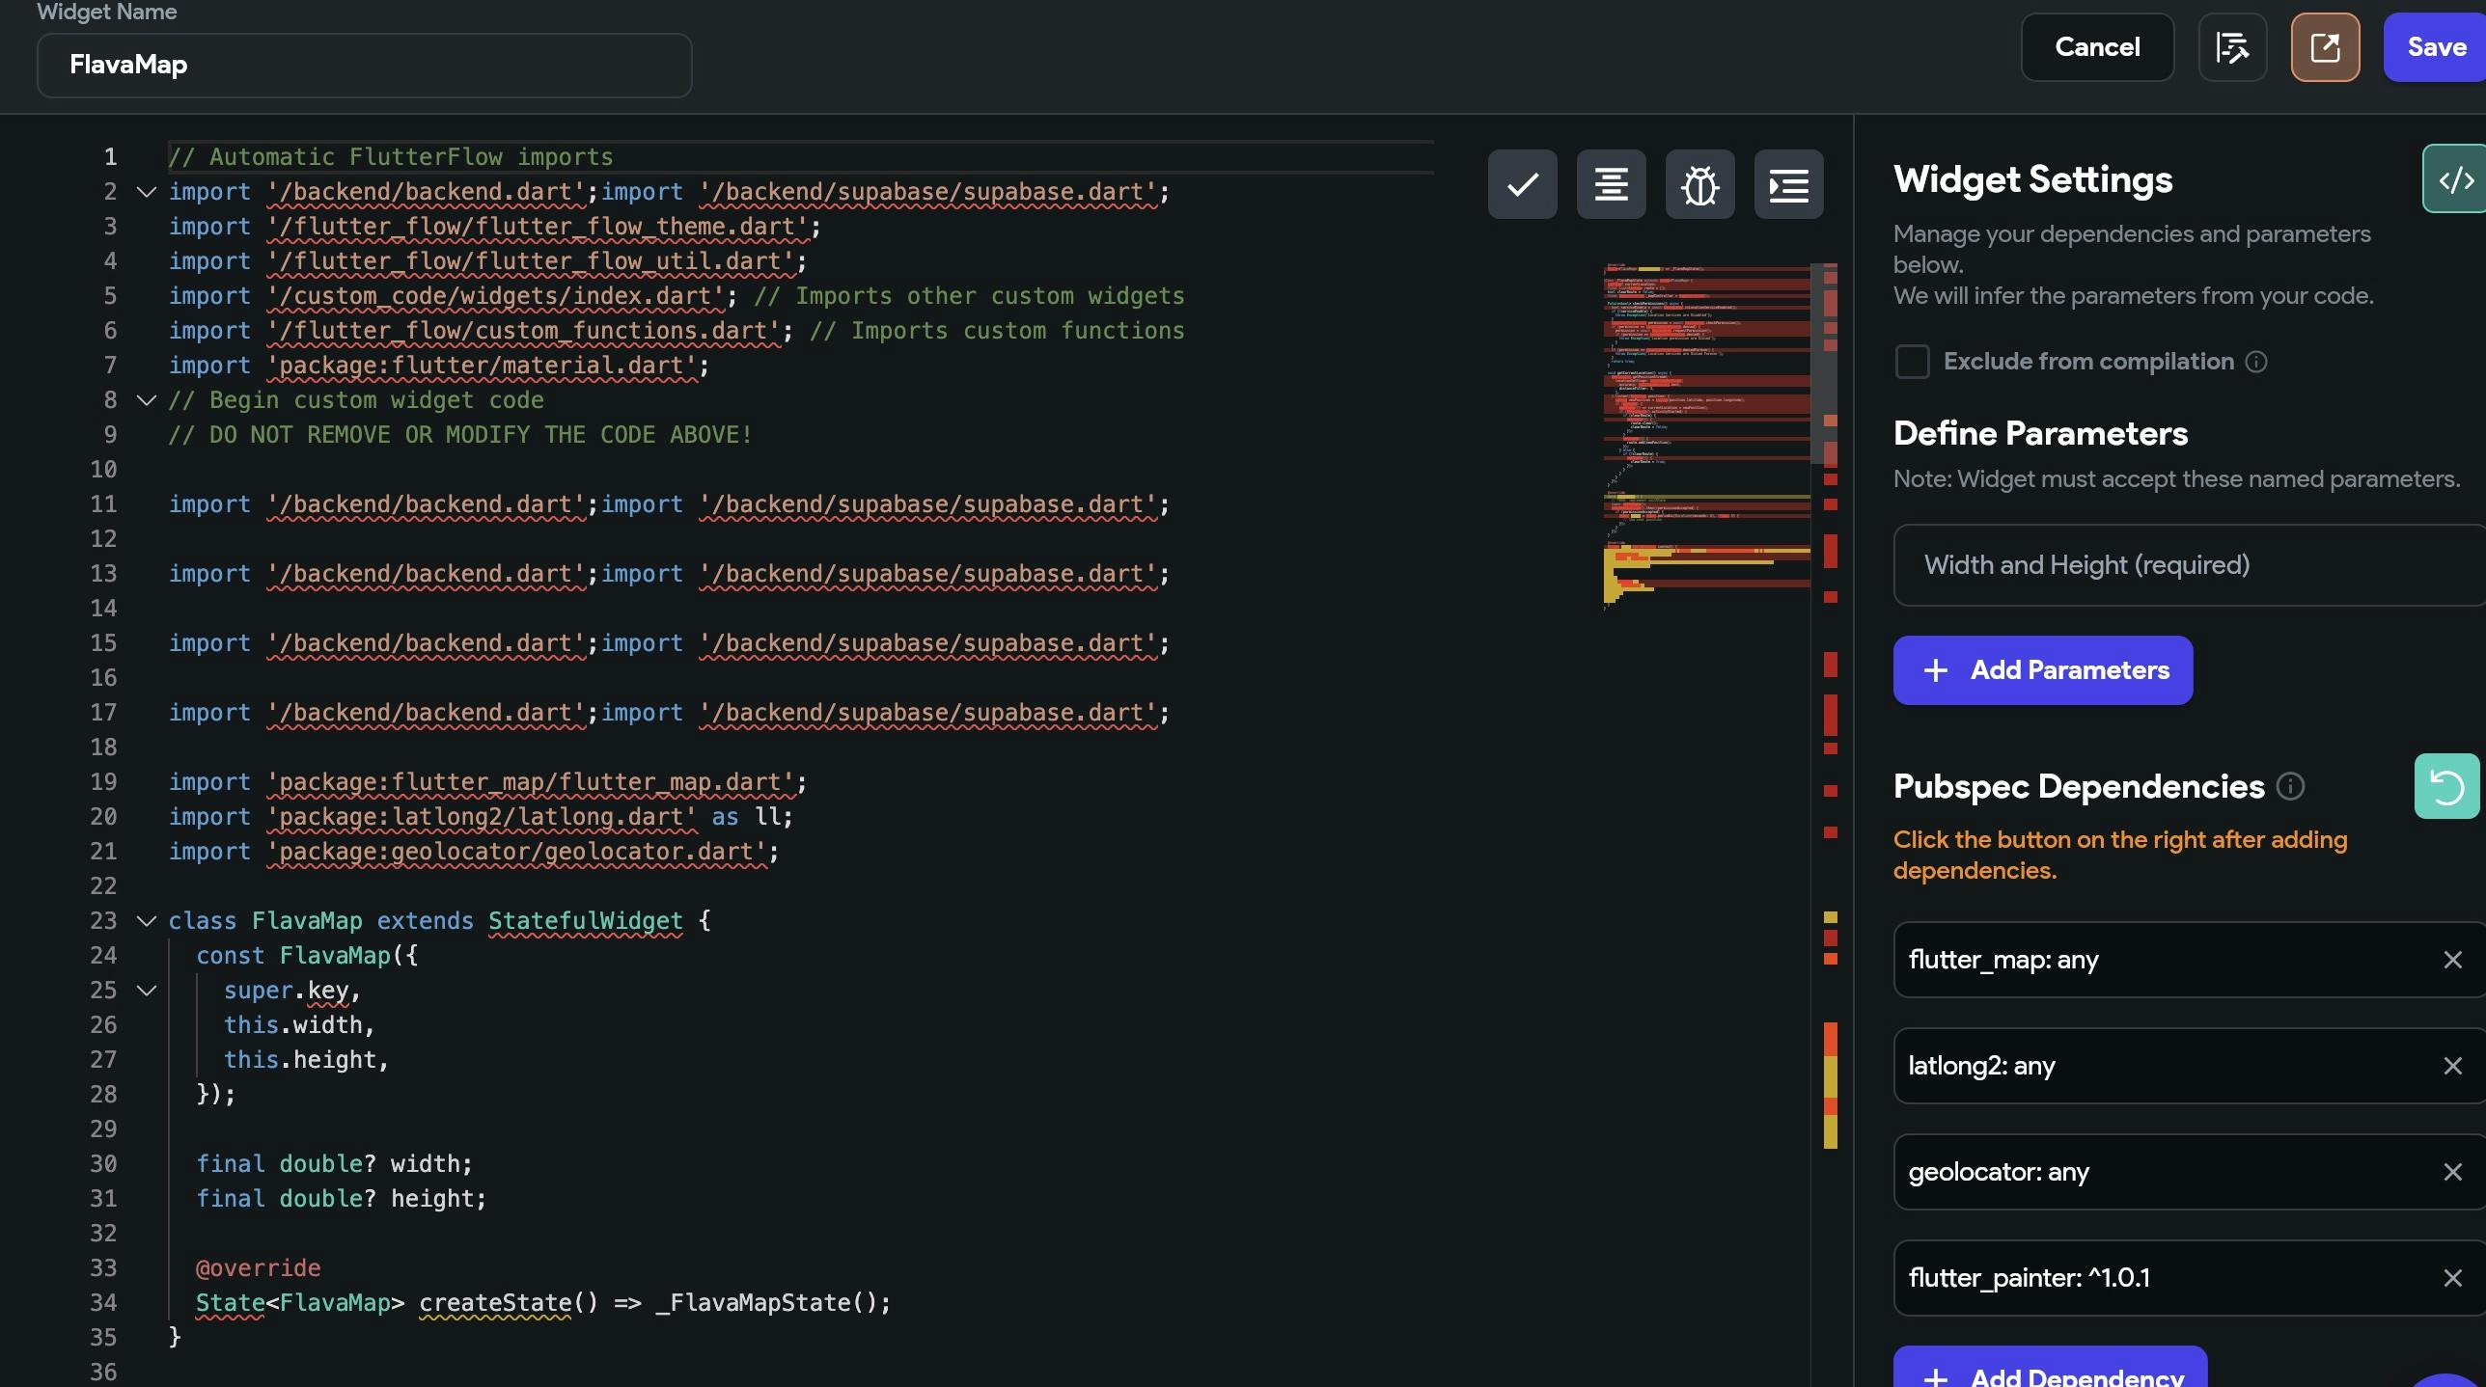
Task: Fold the code block at line 25
Action: pos(147,991)
